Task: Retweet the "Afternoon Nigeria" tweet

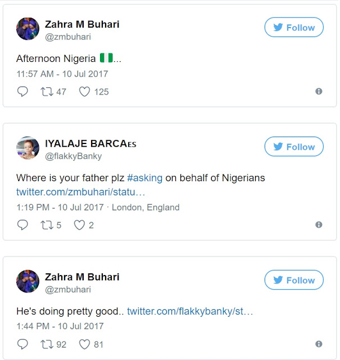Action: [x=47, y=91]
